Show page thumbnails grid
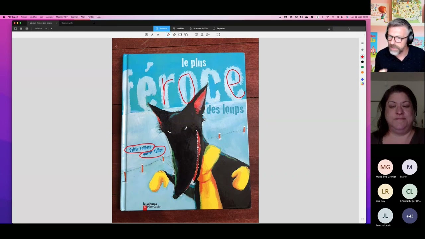 [x=21, y=29]
